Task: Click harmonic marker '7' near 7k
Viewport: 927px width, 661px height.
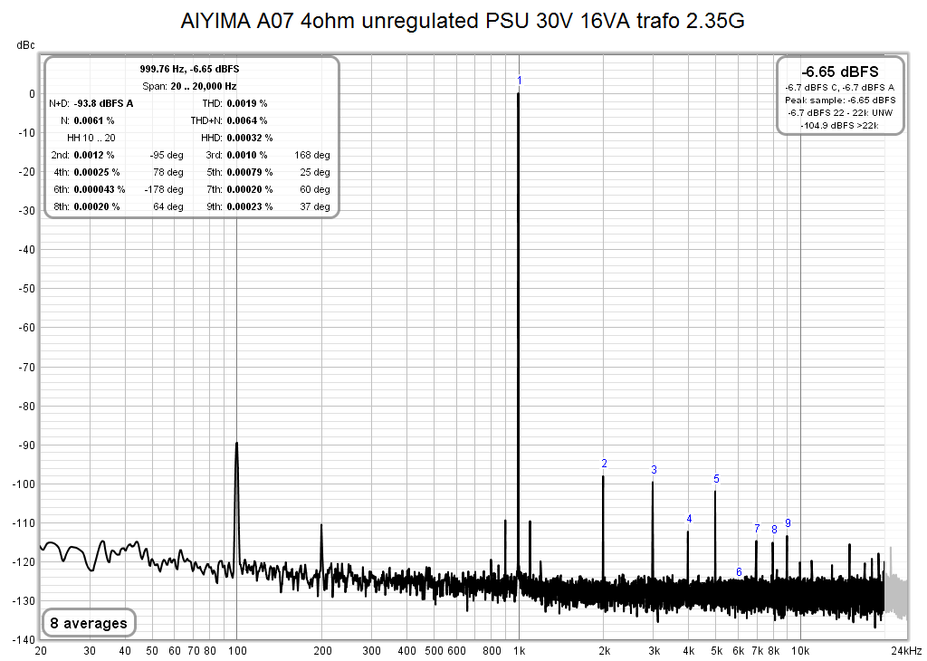Action: click(x=757, y=529)
